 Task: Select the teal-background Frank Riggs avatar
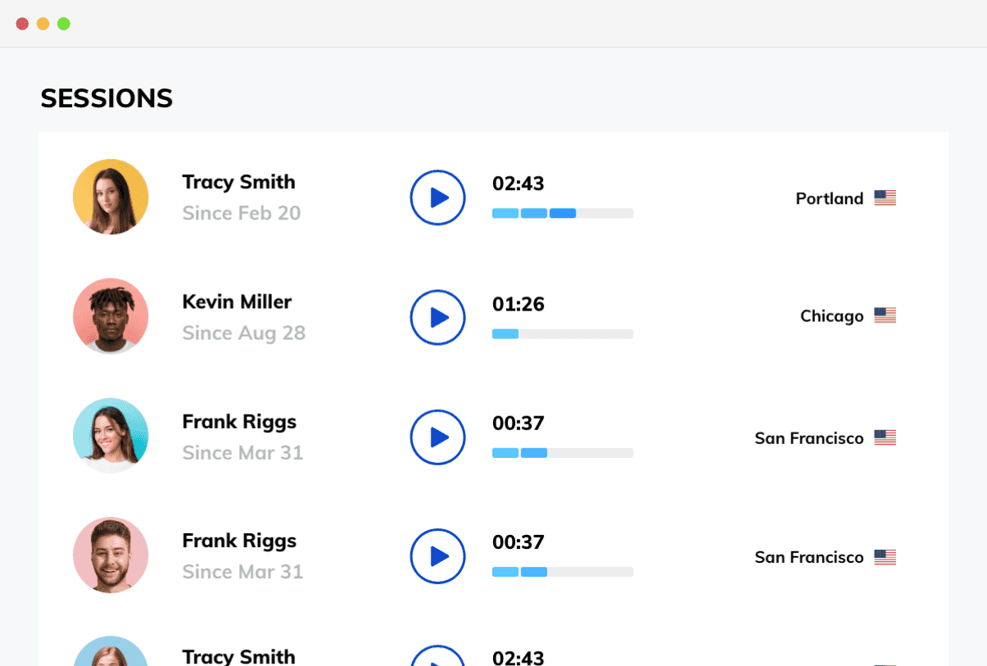coord(111,436)
